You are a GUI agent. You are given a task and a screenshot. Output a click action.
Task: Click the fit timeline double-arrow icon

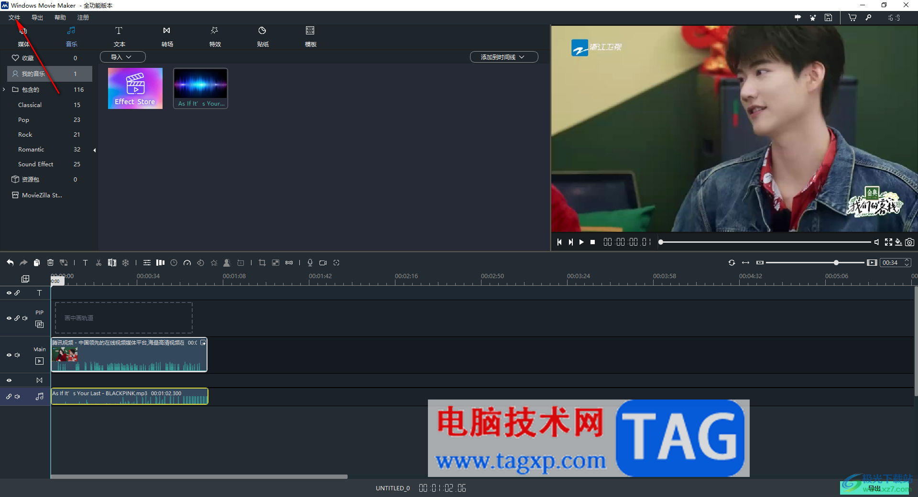click(x=745, y=262)
